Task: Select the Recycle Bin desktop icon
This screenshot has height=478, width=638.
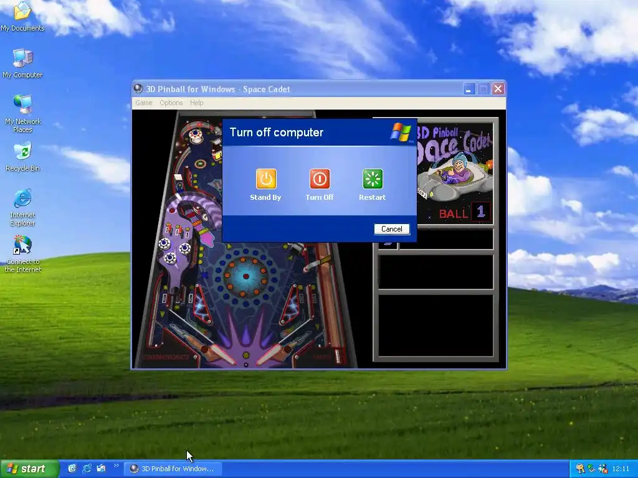Action: (x=22, y=157)
